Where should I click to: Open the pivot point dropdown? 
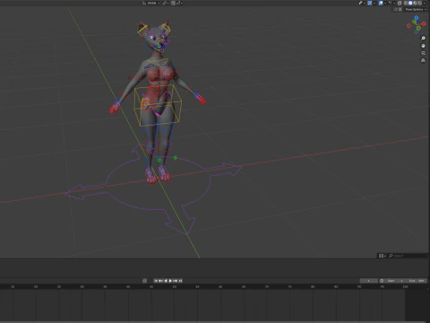(x=166, y=3)
